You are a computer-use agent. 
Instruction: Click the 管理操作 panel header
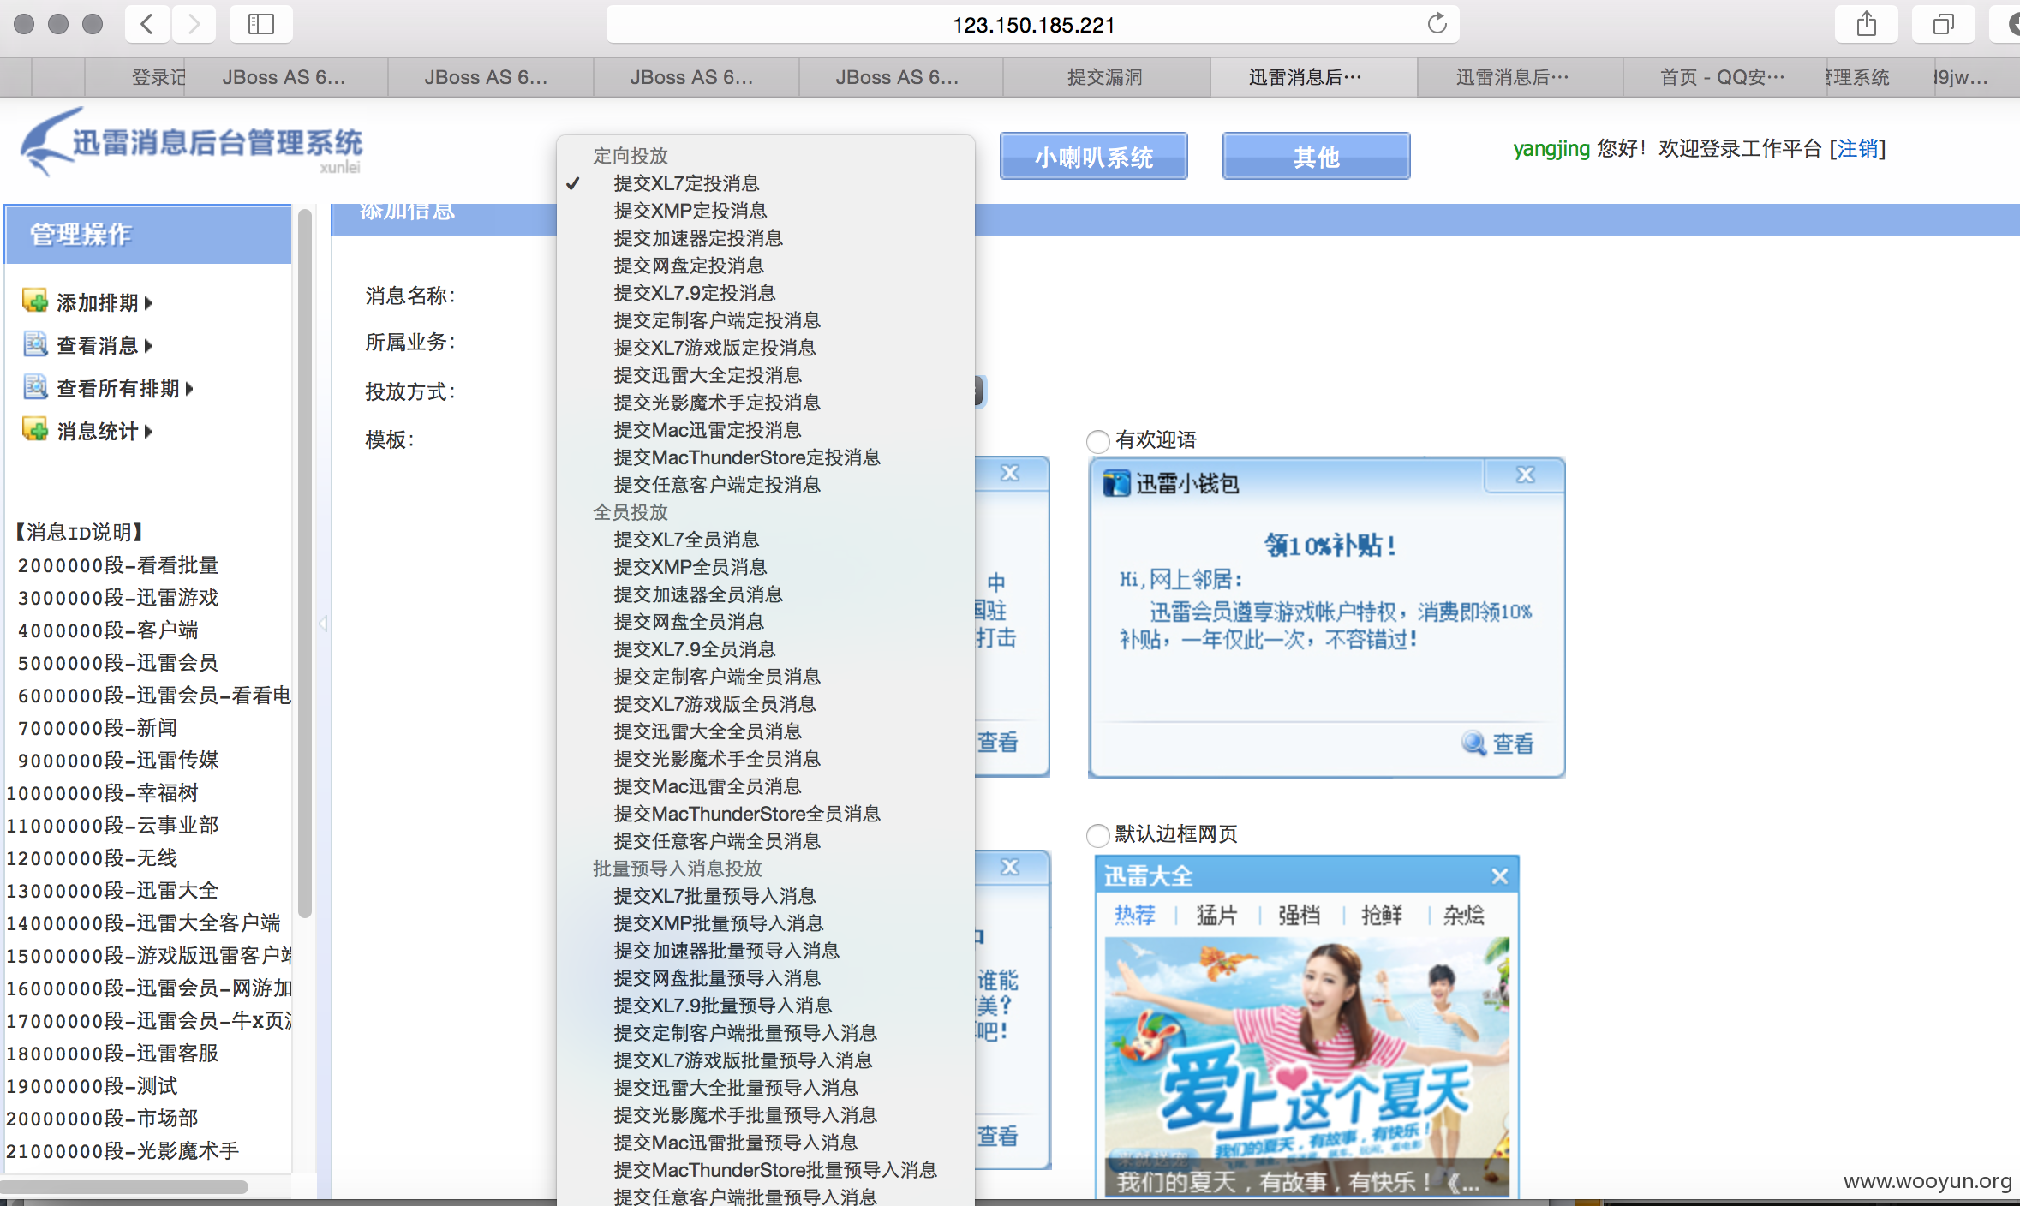pos(148,234)
